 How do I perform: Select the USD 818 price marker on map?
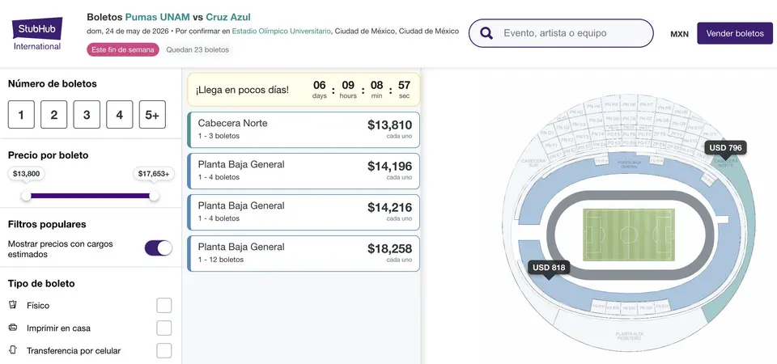[x=549, y=268]
